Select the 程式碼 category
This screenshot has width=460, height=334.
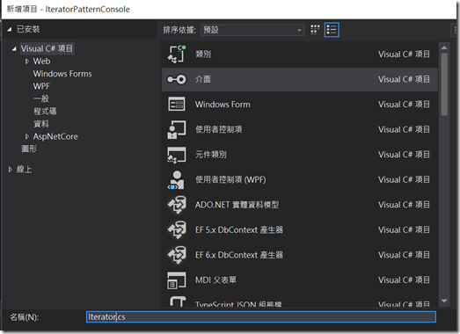[x=45, y=111]
